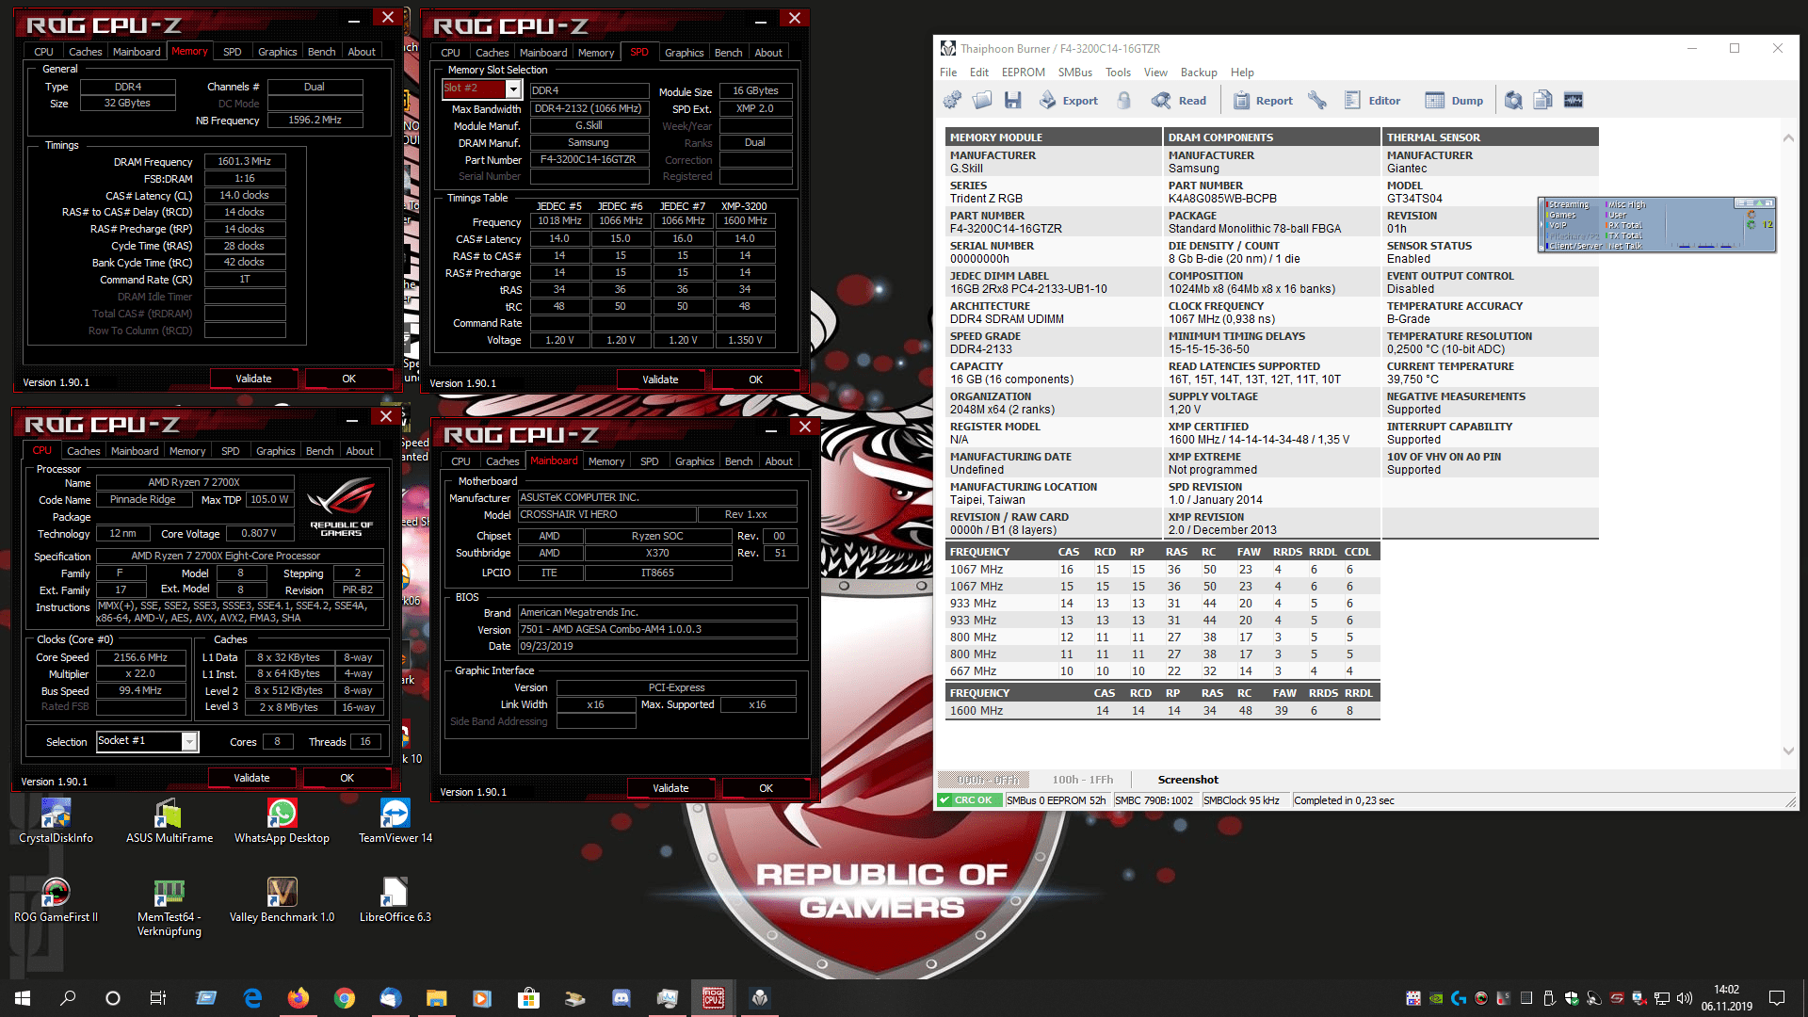
Task: Click the chip magnifier search icon in Thaiphoon toolbar
Action: pos(1513,100)
